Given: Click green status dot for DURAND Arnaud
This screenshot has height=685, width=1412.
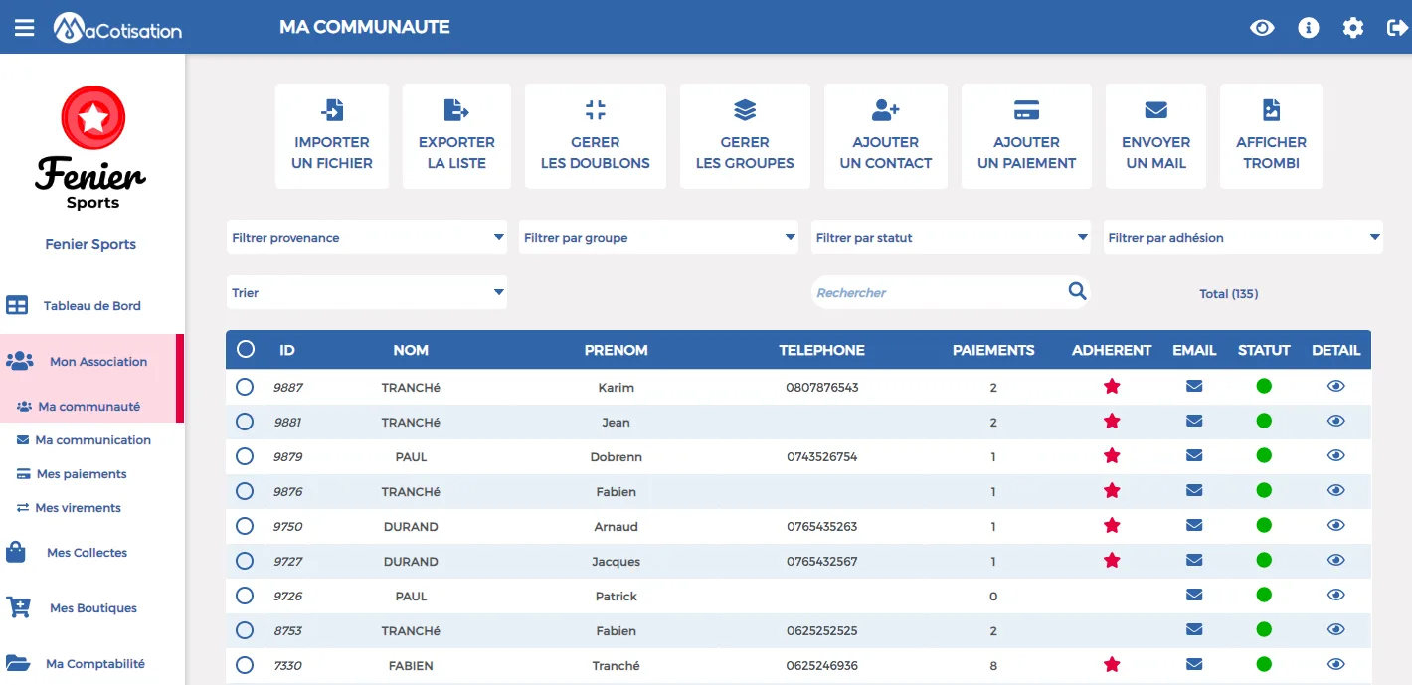Looking at the screenshot, I should [1264, 525].
